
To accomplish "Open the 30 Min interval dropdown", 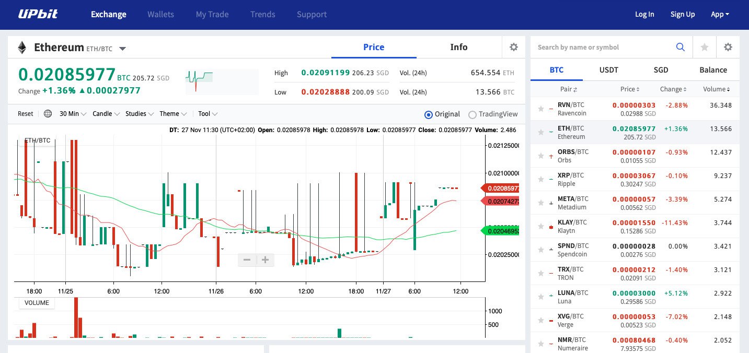I will tap(73, 113).
